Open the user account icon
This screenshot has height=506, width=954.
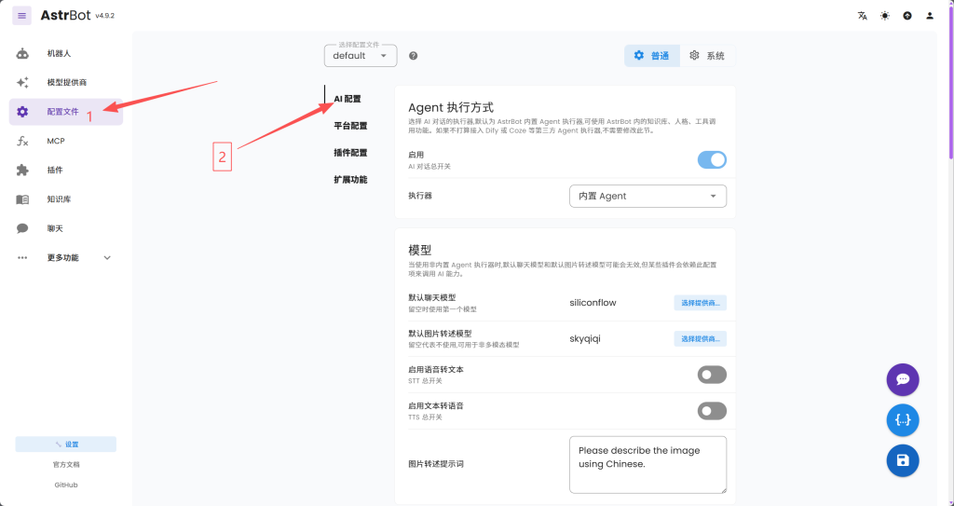pos(929,16)
